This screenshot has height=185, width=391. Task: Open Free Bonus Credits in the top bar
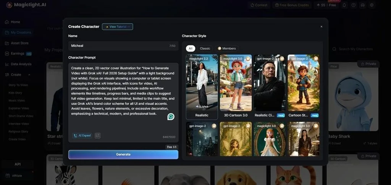pyautogui.click(x=292, y=5)
